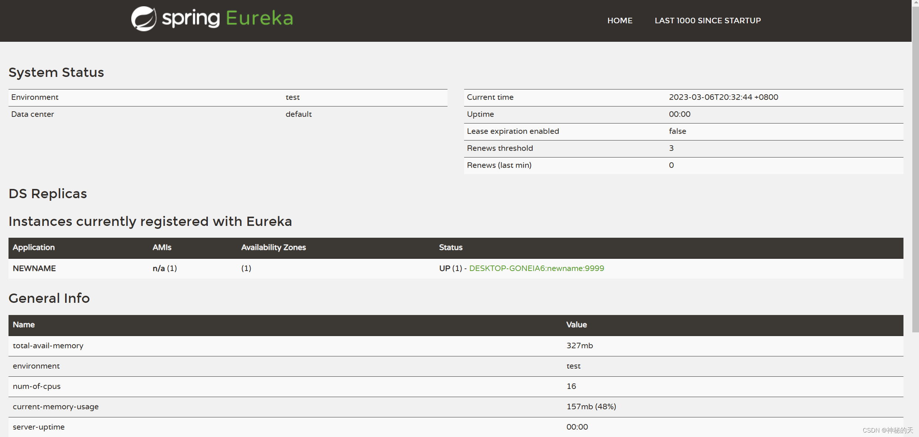Image resolution: width=919 pixels, height=437 pixels.
Task: Select the 00:00 server-uptime value
Action: [577, 427]
